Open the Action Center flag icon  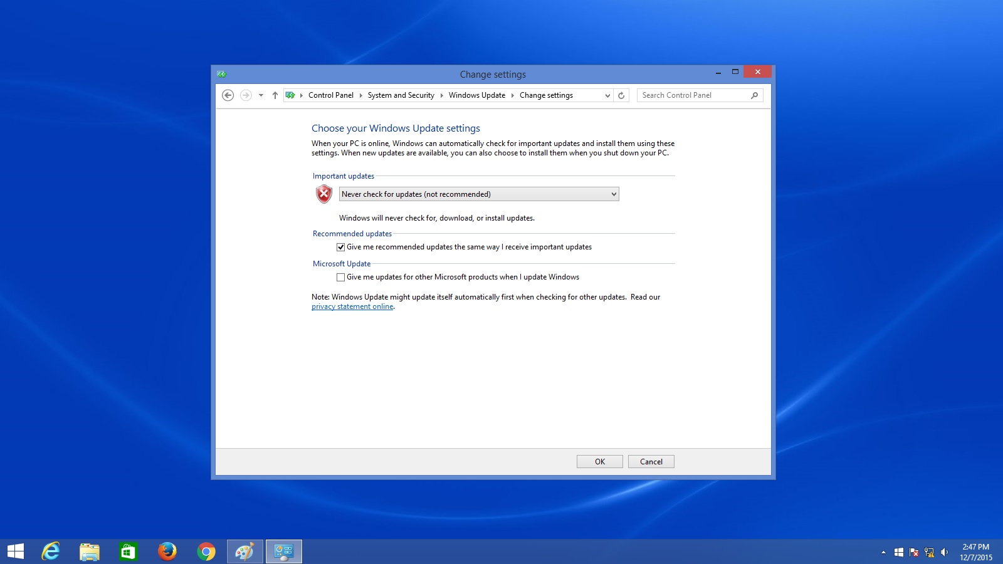[x=914, y=552]
